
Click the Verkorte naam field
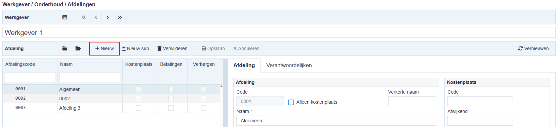point(412,101)
